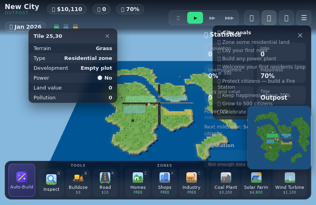The width and height of the screenshot is (316, 205).
Task: Click the 'Terrain' row in tile panel
Action: point(73,48)
